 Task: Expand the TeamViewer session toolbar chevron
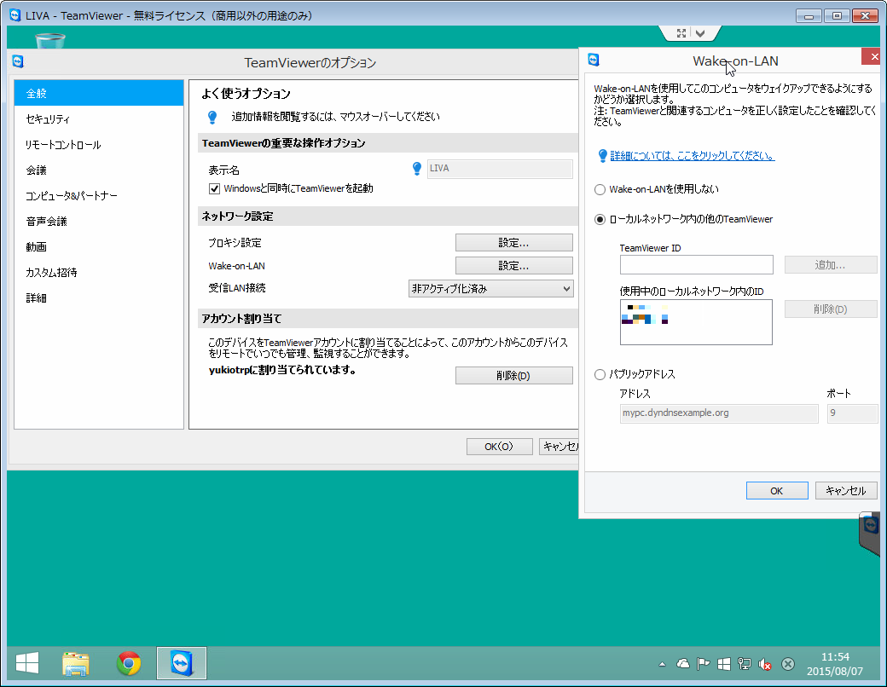pos(700,33)
